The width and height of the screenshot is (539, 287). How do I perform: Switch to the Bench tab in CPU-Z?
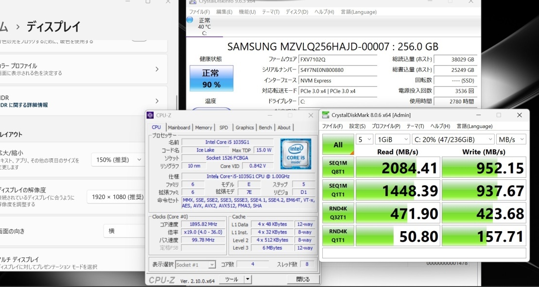tap(265, 127)
